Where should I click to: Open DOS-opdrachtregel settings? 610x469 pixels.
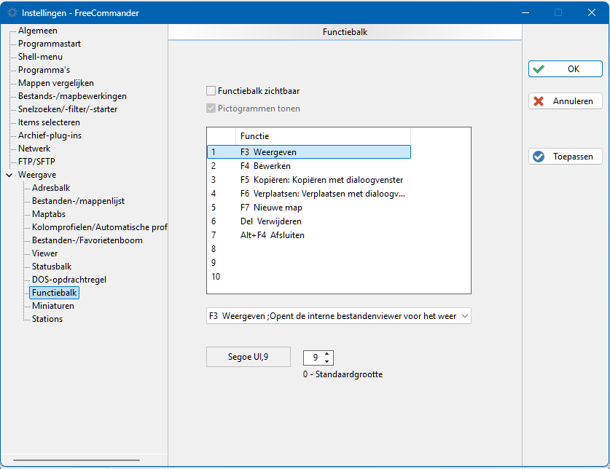69,280
